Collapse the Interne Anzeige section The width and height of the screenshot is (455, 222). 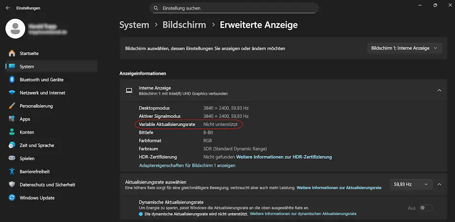(x=439, y=90)
